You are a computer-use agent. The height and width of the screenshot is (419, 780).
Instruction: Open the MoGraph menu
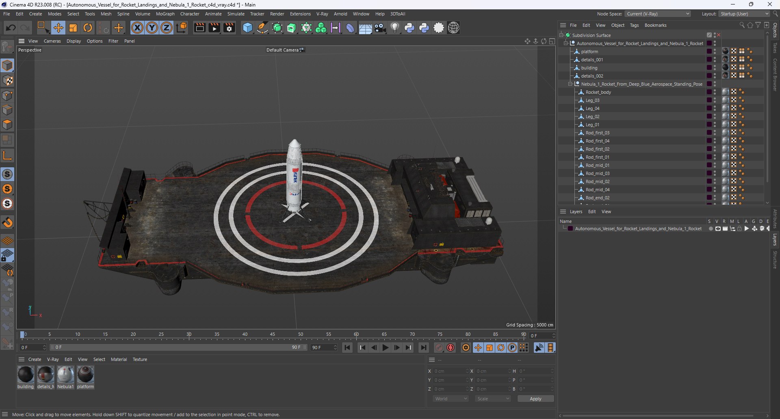click(x=165, y=14)
